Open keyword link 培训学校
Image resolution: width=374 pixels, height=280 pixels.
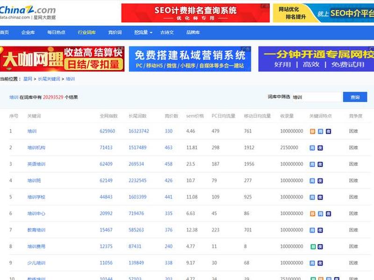tap(36, 197)
